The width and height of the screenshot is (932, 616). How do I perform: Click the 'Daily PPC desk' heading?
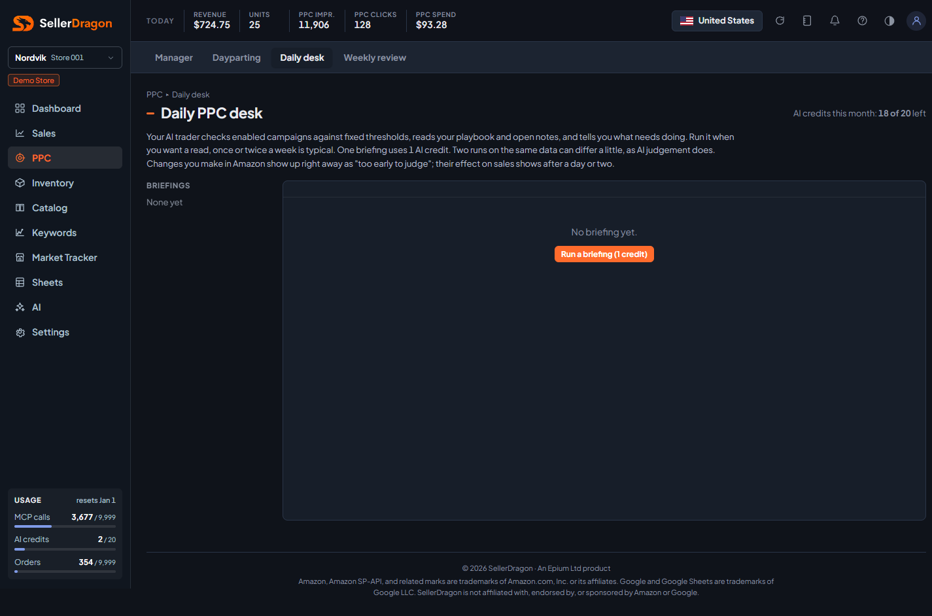pos(212,113)
